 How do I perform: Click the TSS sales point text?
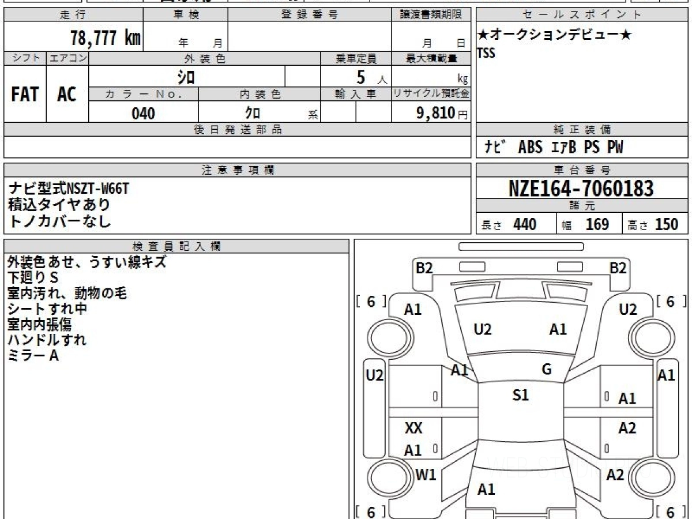(486, 54)
